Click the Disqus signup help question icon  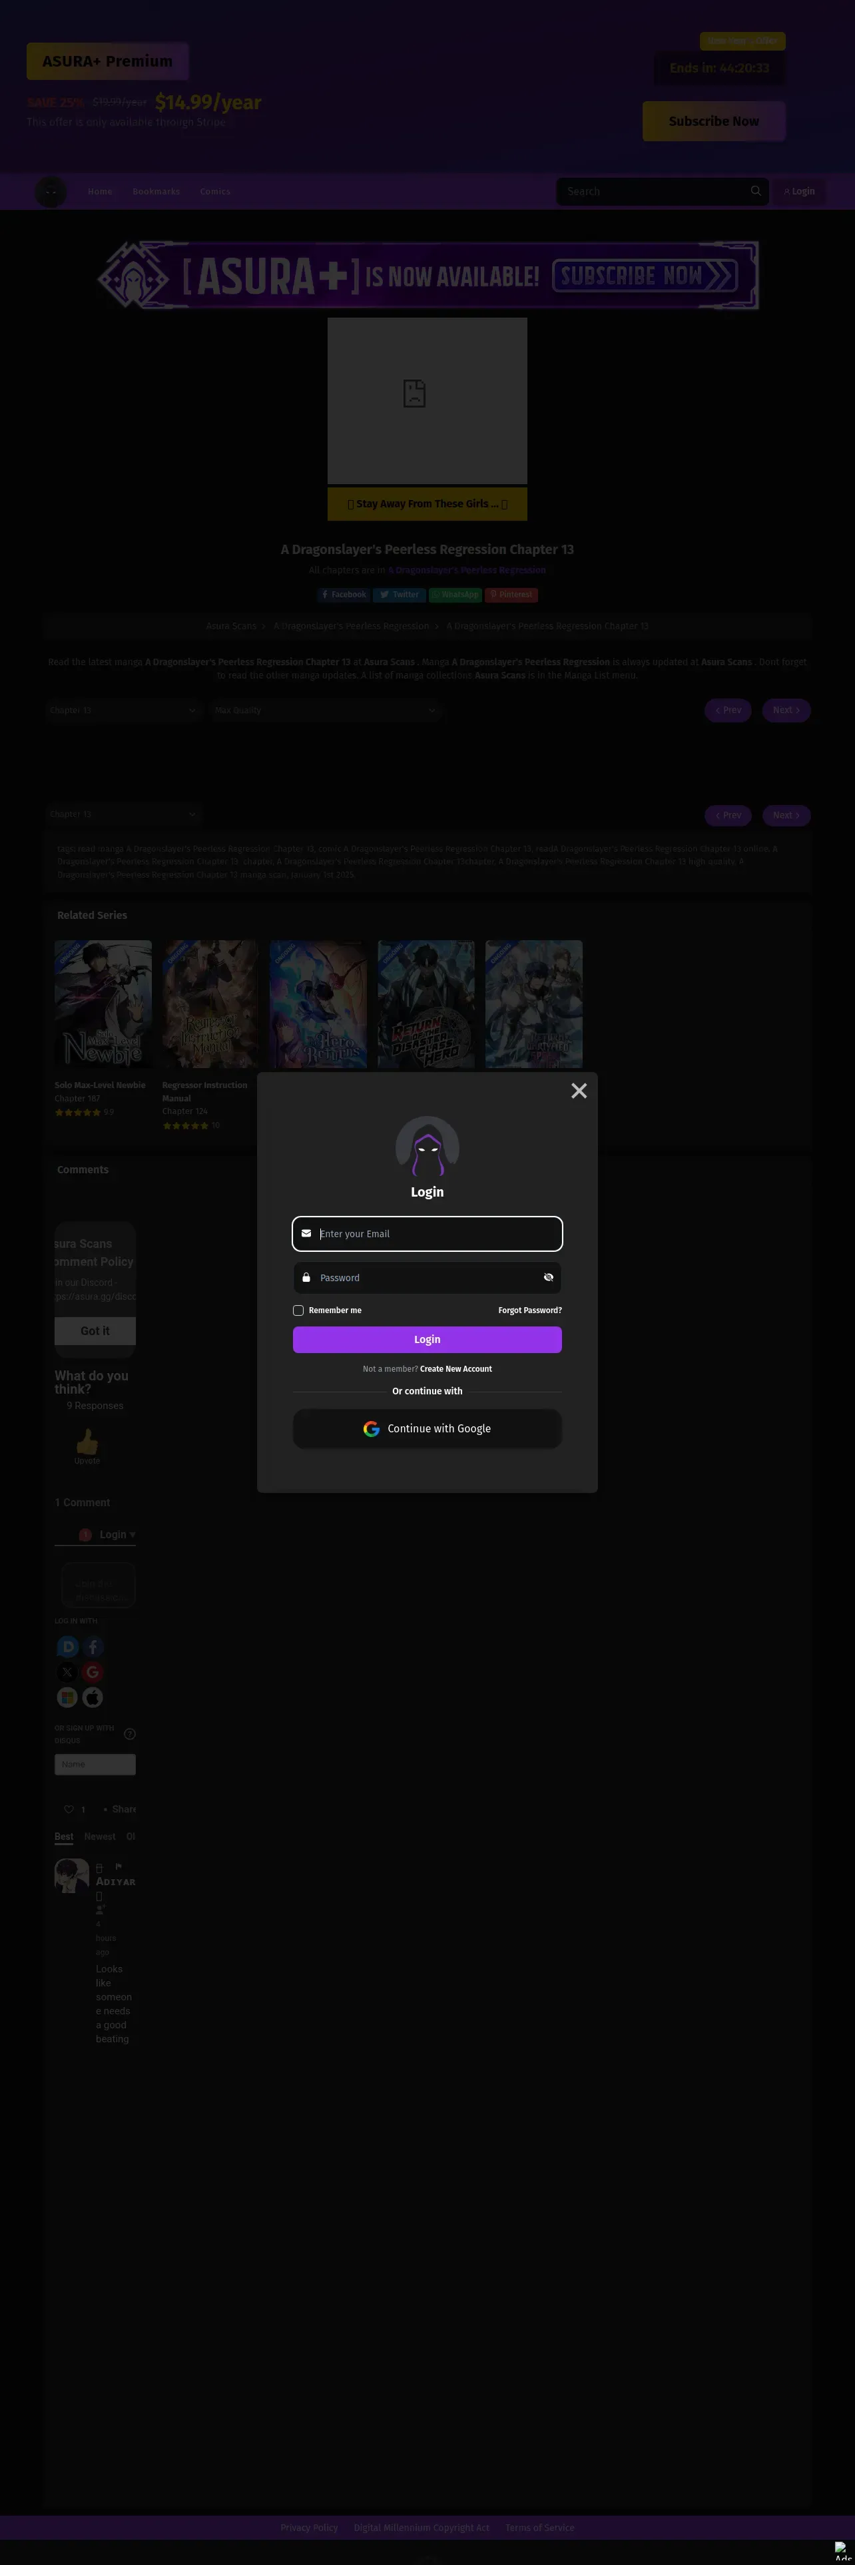click(x=129, y=1733)
